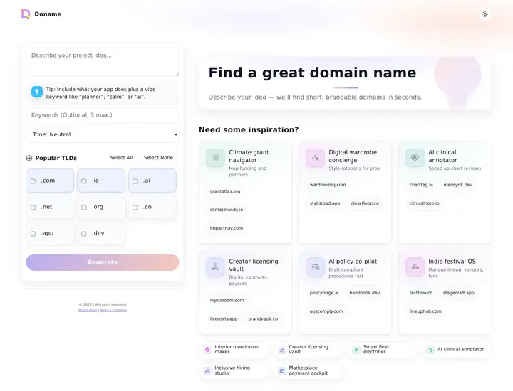Select the Smart fleet electrifier suggestion chip
Image resolution: width=513 pixels, height=391 pixels.
click(382, 349)
